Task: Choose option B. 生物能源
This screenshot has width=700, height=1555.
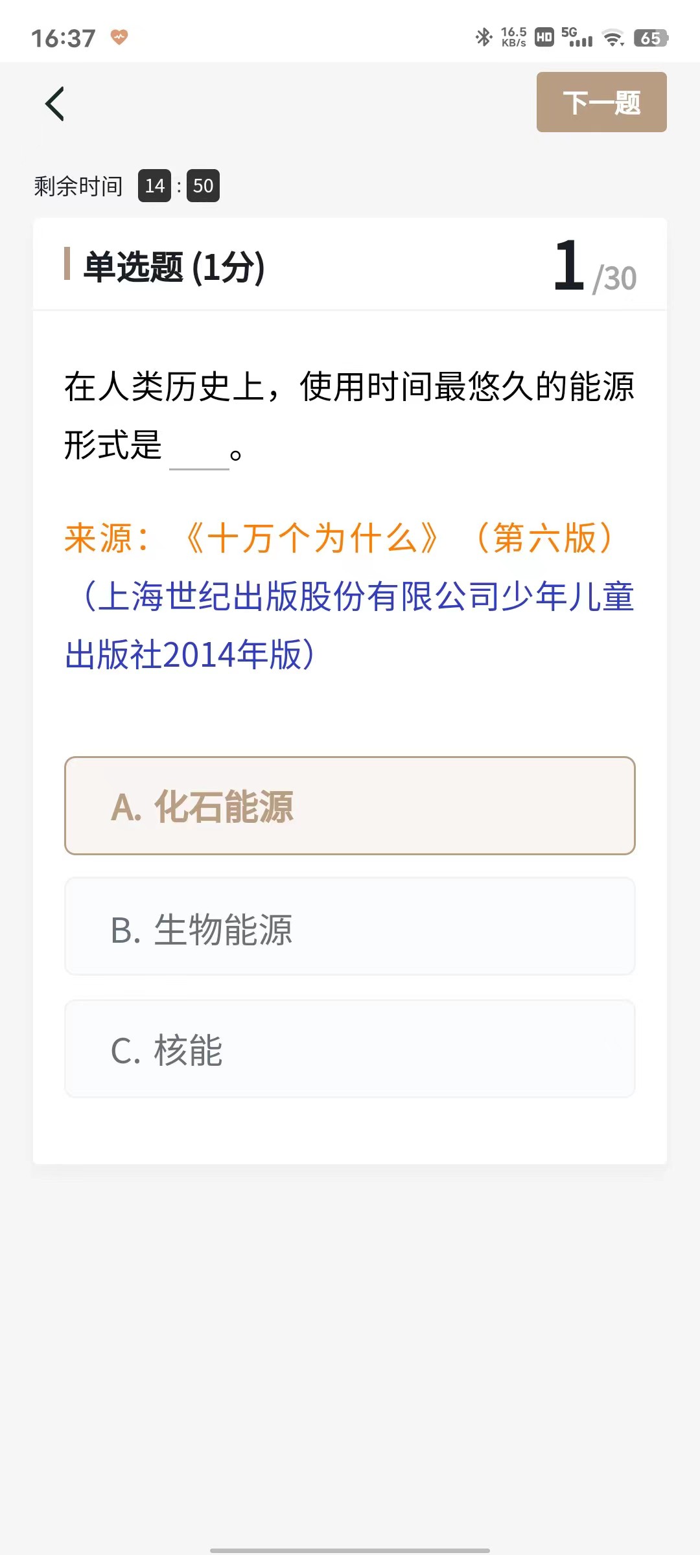Action: pyautogui.click(x=350, y=927)
